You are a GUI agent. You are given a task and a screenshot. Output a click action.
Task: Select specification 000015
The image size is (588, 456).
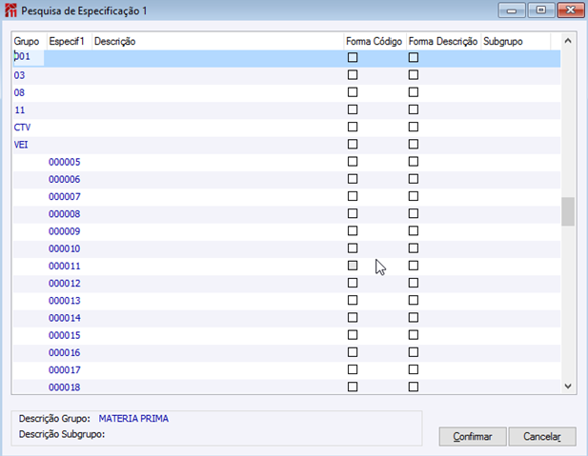[65, 335]
